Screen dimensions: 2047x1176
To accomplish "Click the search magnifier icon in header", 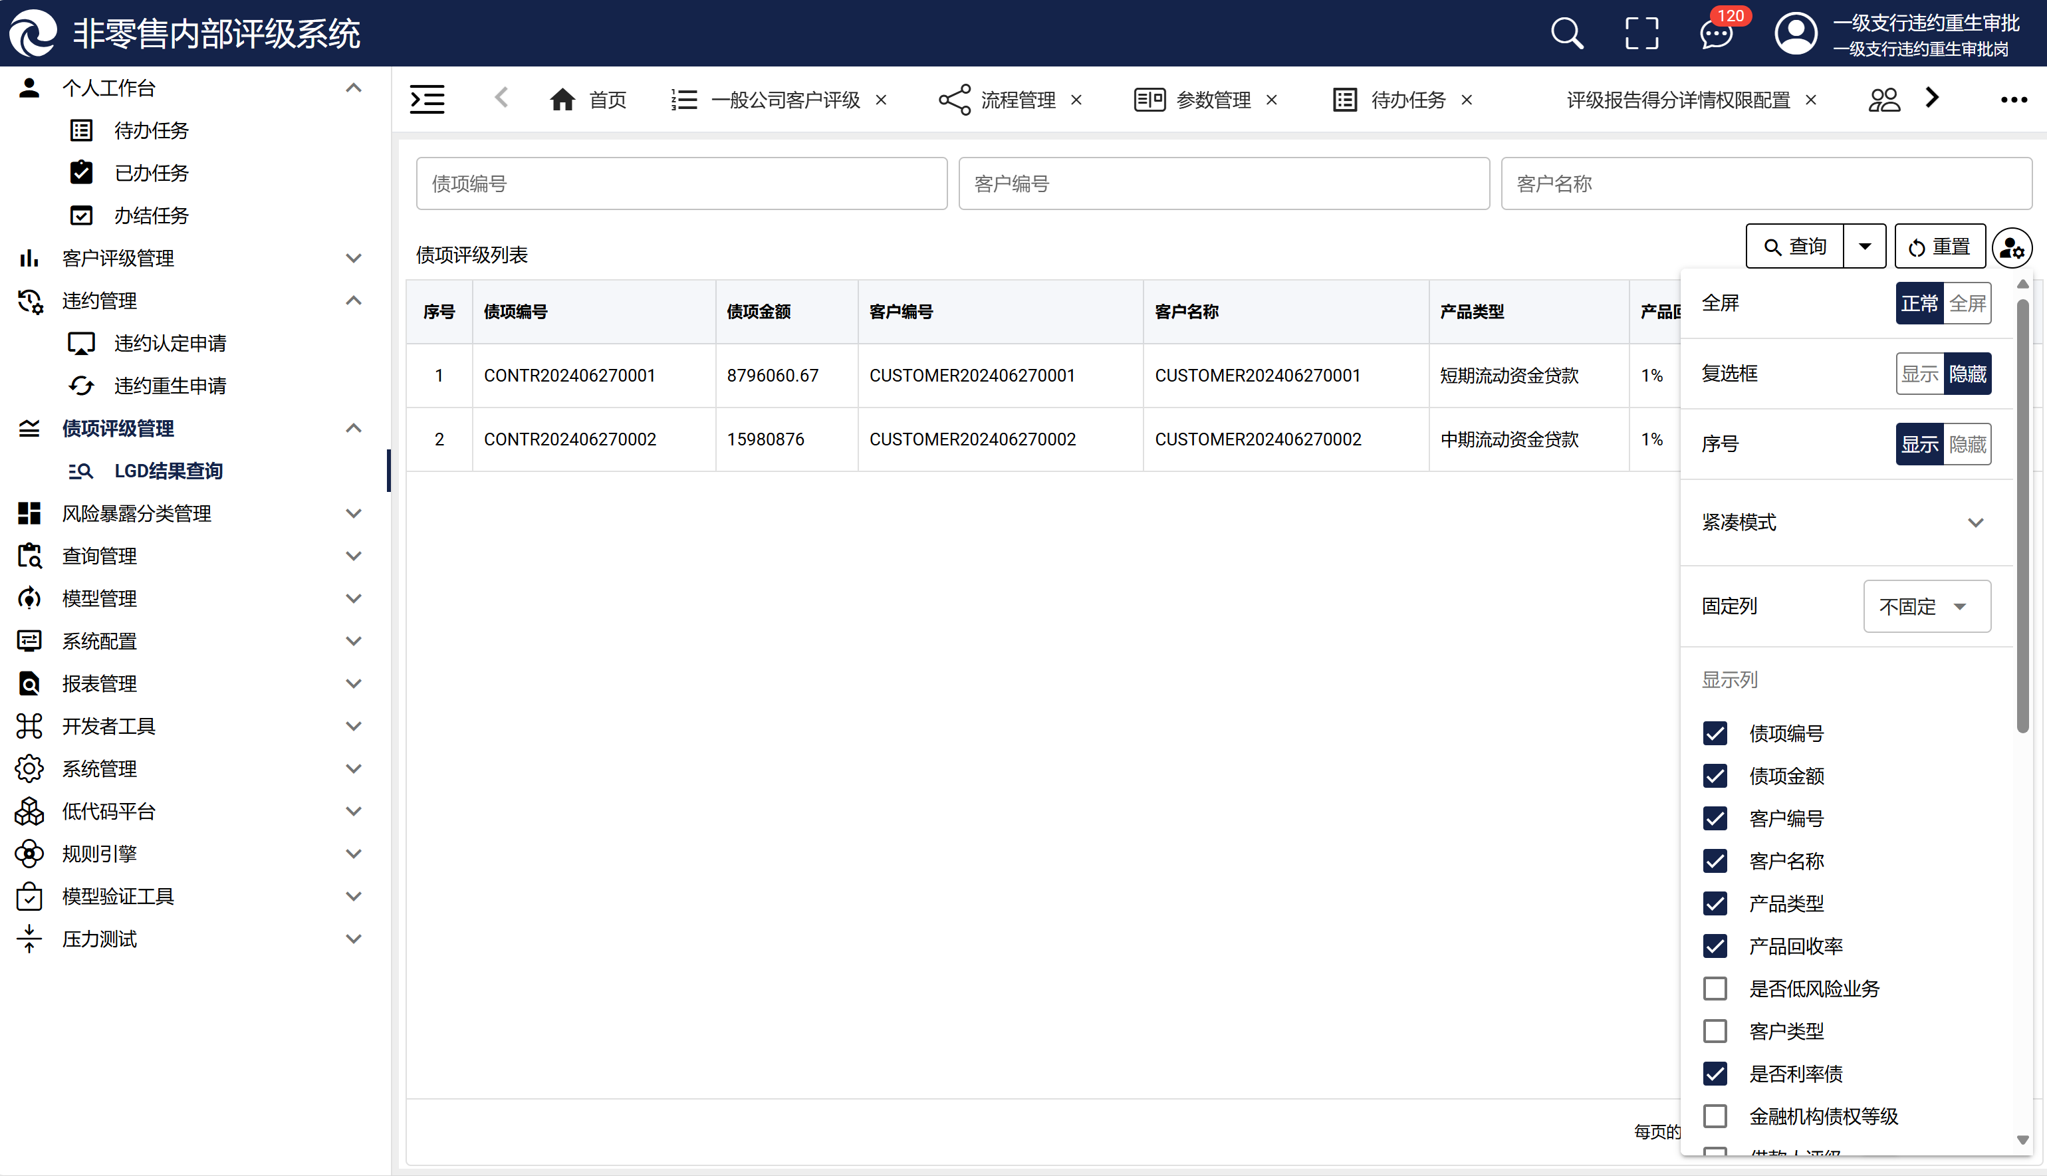I will [x=1566, y=34].
